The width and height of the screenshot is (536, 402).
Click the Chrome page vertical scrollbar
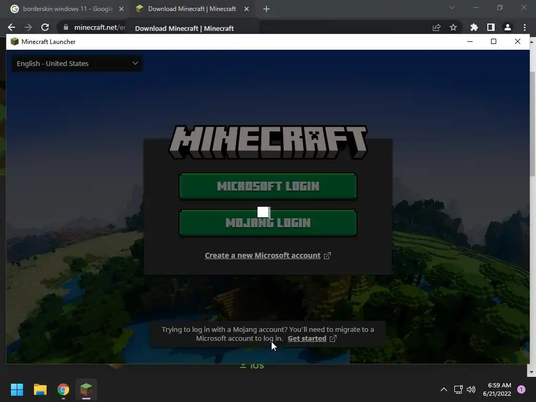click(532, 123)
